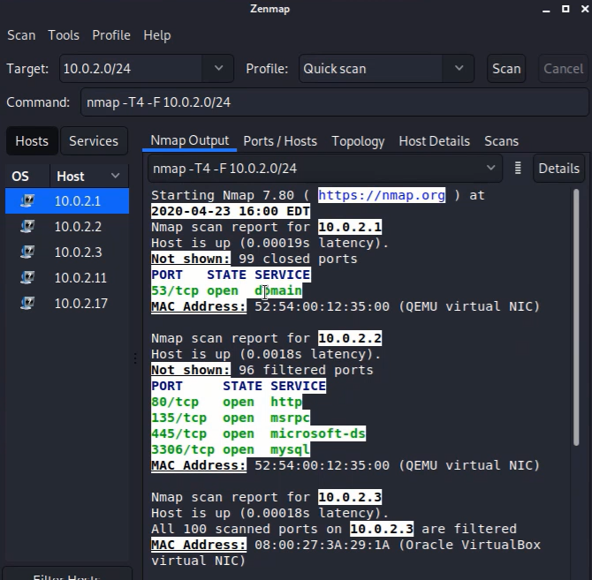Click the 445/tcp open microsoft-ds line
The height and width of the screenshot is (580, 592).
tap(258, 433)
